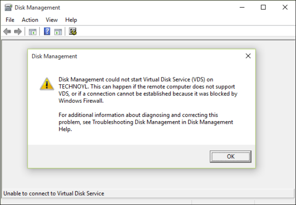Click the Forward arrow in the toolbar

[x=18, y=31]
